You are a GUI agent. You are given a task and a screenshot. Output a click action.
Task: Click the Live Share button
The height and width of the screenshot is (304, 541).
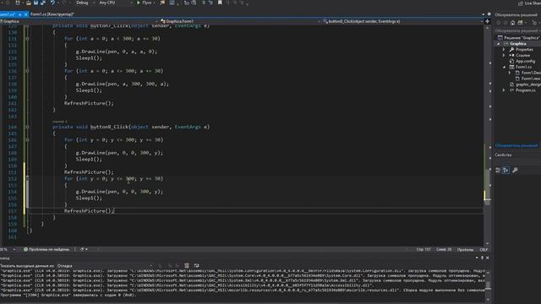(x=530, y=3)
